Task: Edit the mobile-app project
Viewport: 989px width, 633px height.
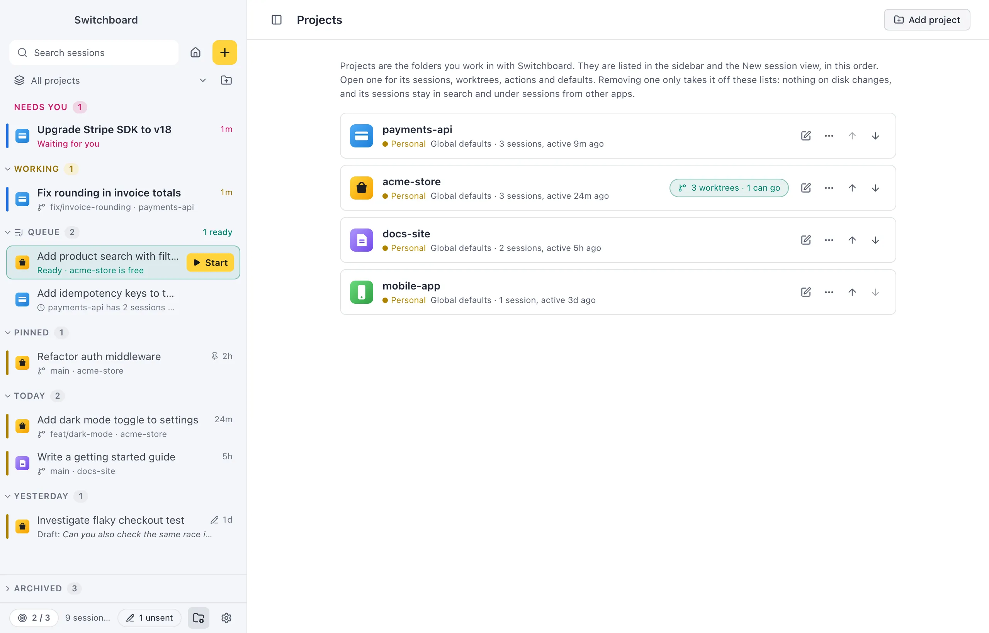Action: click(x=806, y=292)
